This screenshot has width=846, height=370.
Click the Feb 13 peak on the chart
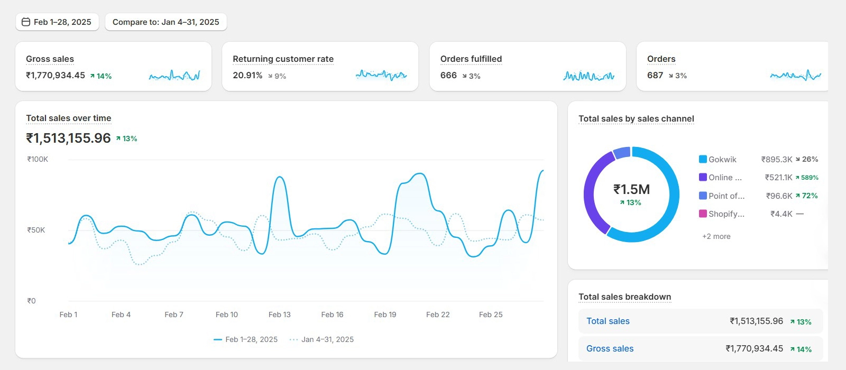point(280,178)
